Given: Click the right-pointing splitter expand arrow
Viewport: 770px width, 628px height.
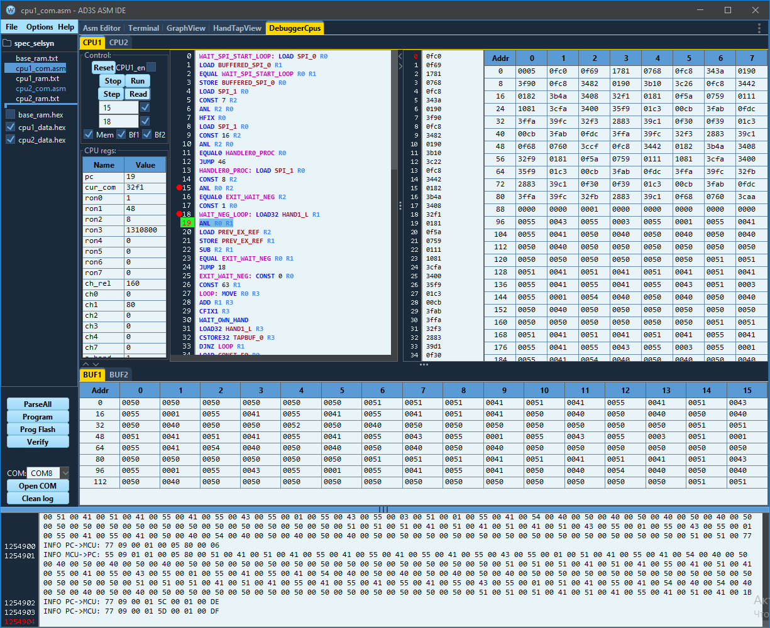Looking at the screenshot, I should 400,65.
